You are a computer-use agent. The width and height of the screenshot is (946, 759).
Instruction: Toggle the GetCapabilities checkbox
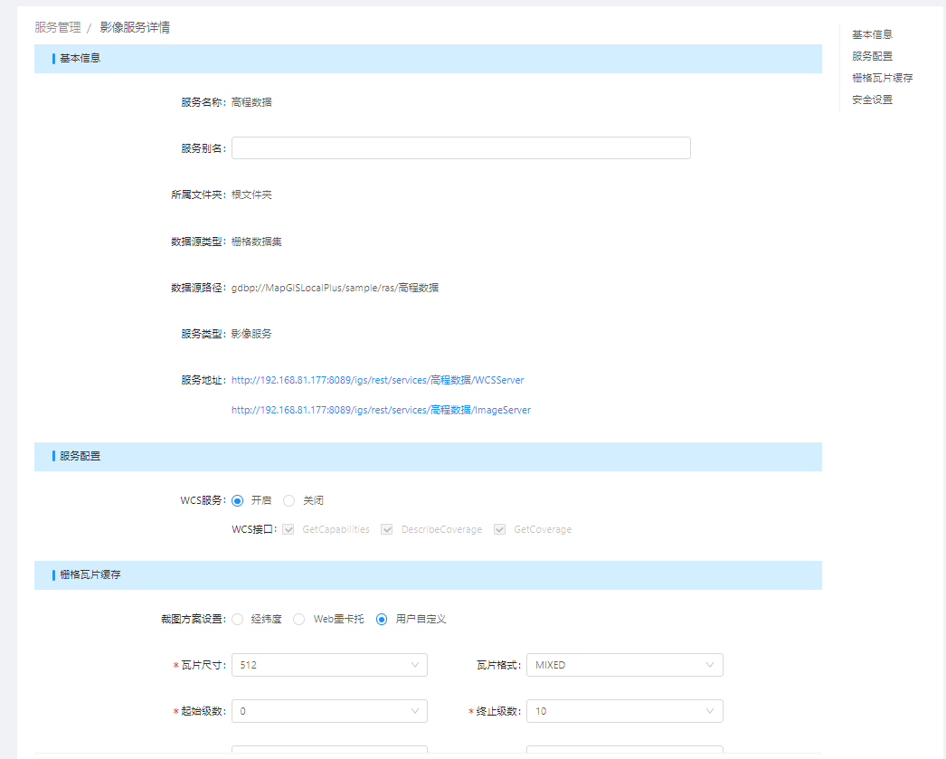tap(289, 529)
